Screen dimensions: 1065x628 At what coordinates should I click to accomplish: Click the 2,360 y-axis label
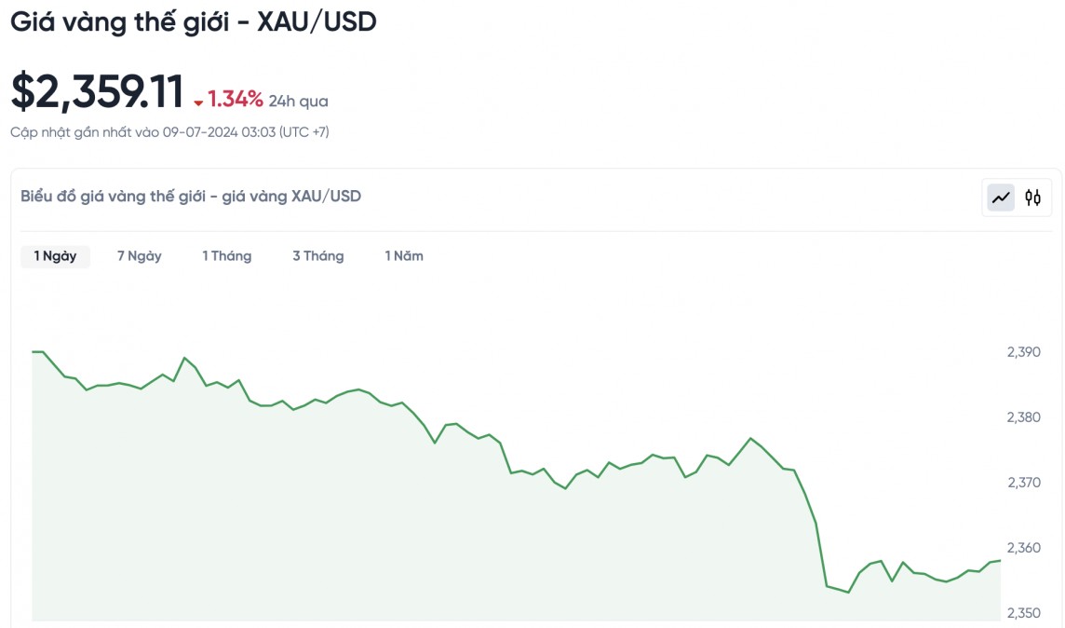point(1023,548)
